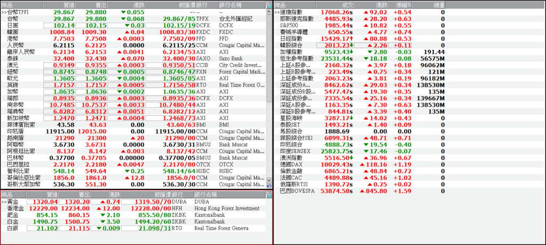
Task: Select the 哥斯大黎加幣 row
Action: point(133,184)
